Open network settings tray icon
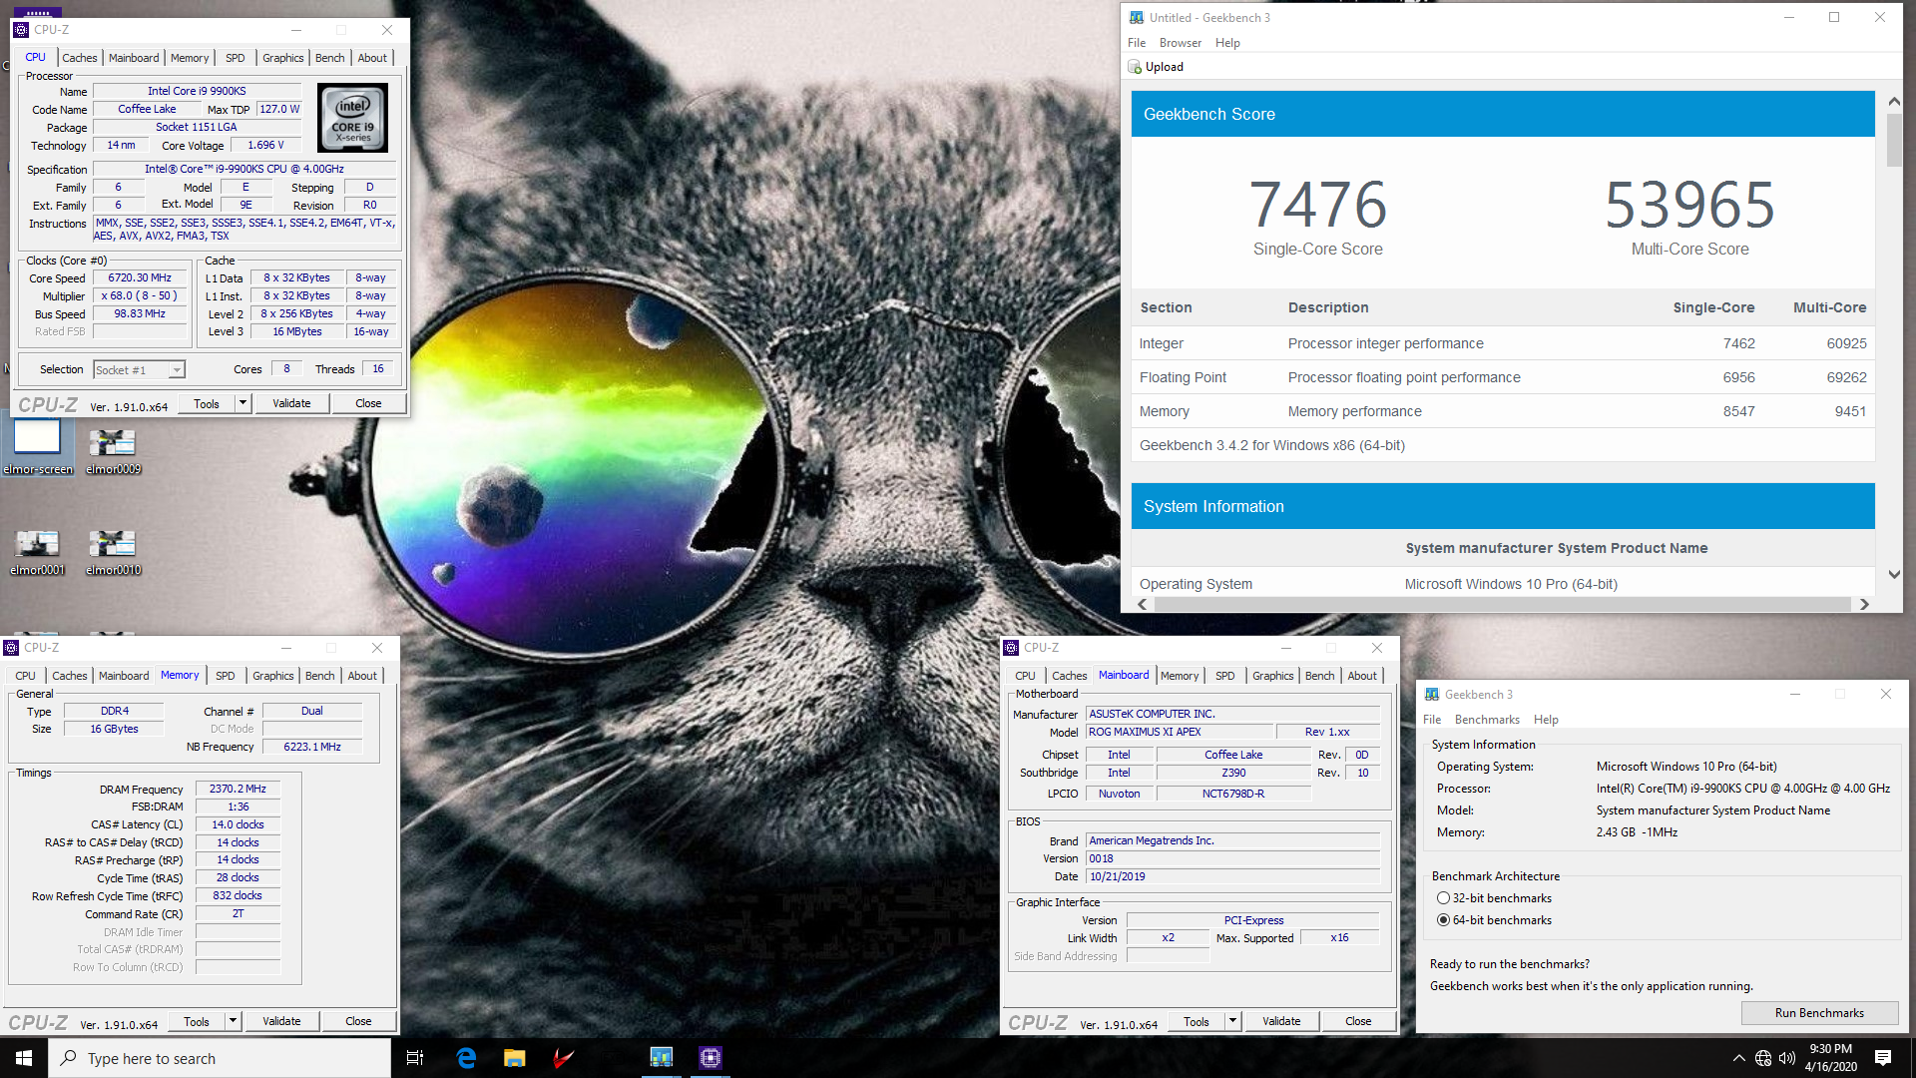Viewport: 1916px width, 1078px height. coord(1763,1058)
